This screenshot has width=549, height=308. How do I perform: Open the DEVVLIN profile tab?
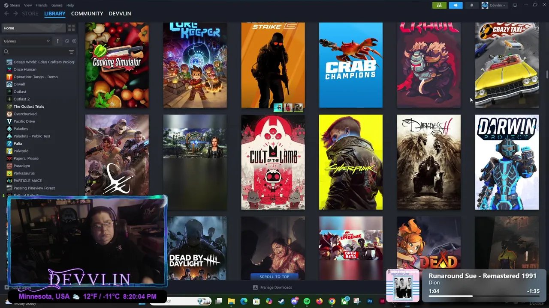click(x=120, y=14)
